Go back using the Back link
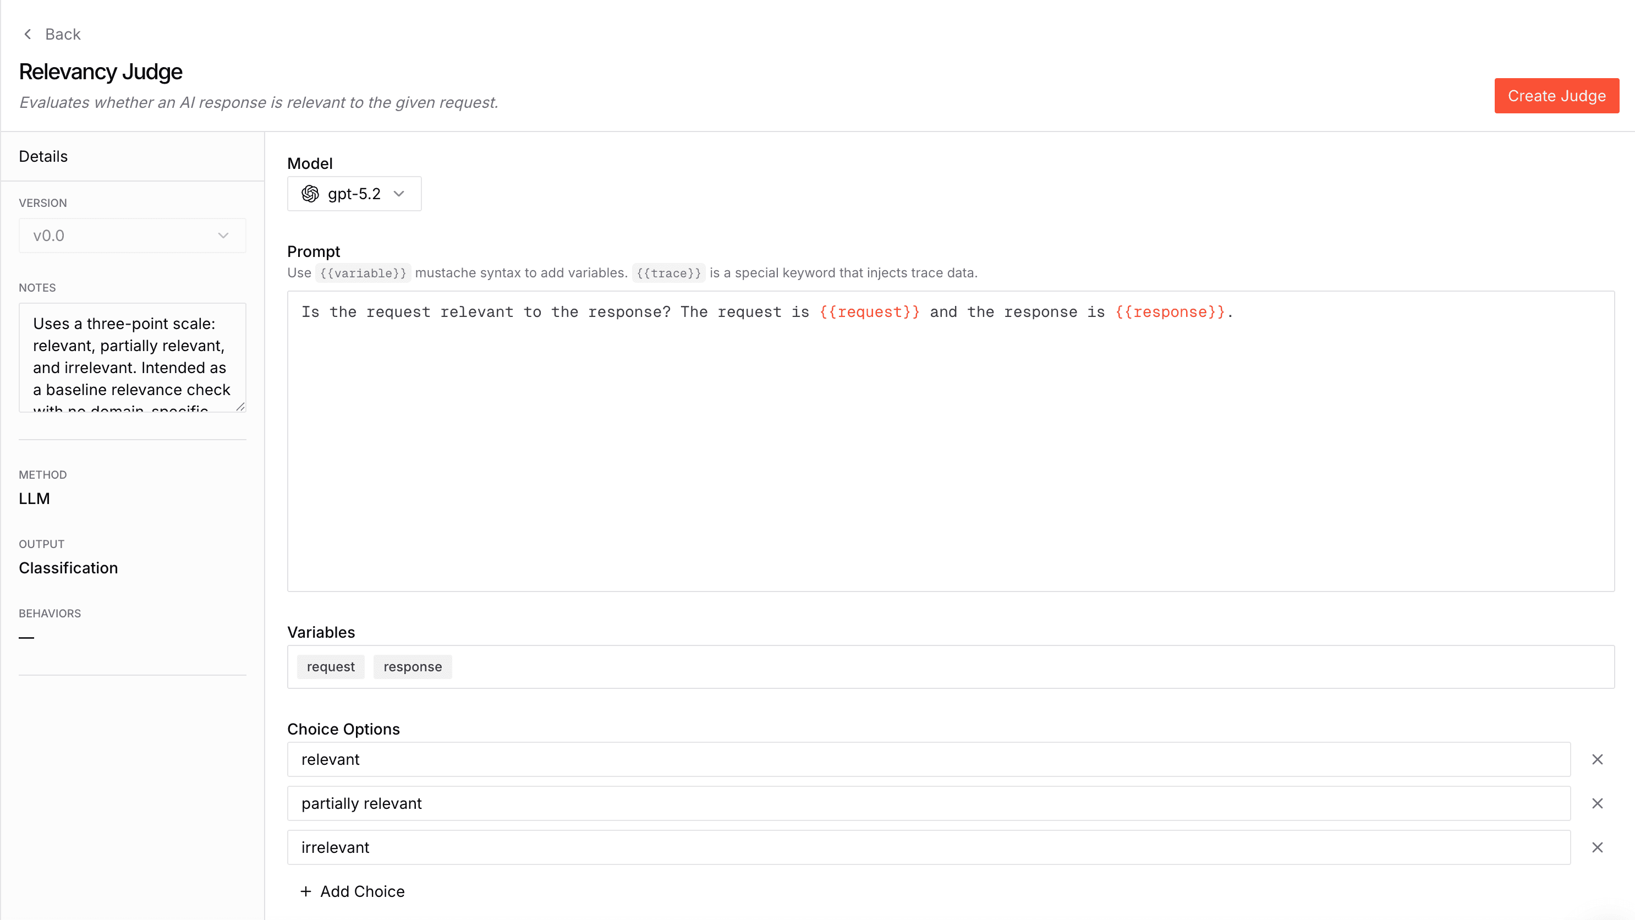 [63, 34]
